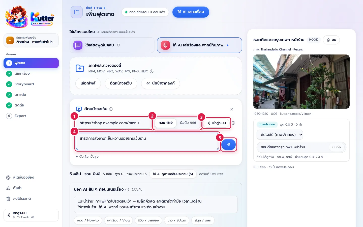The width and height of the screenshot is (363, 227).
Task: Select คอม 16:9 aspect ratio
Action: tap(166, 123)
